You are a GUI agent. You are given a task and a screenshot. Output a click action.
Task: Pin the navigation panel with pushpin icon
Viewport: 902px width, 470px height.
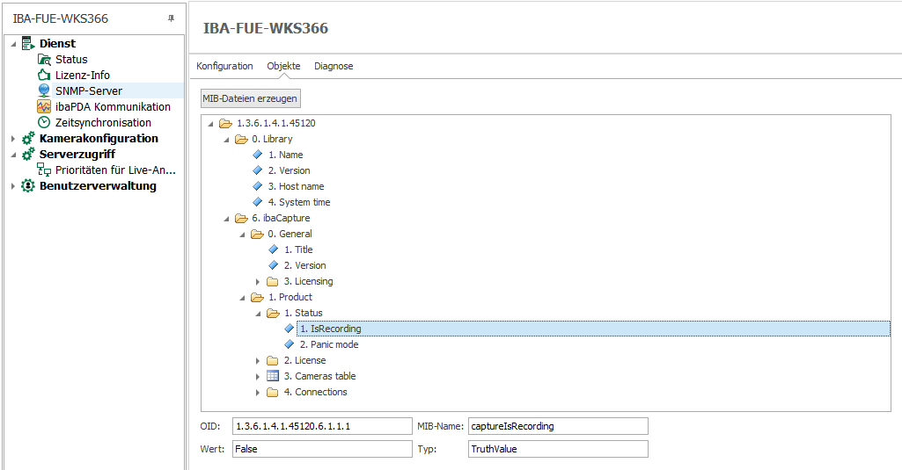click(x=171, y=18)
